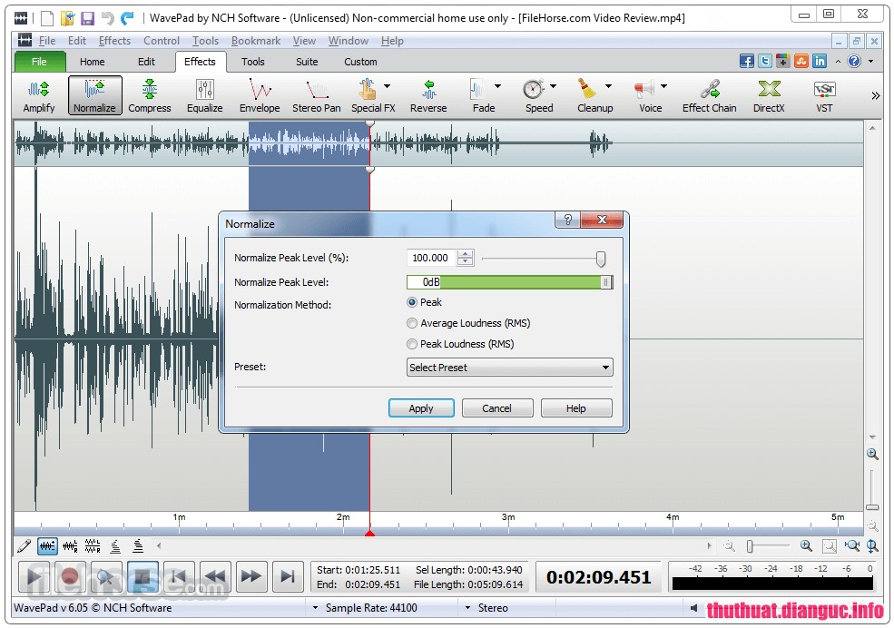Viewport: 894px width, 628px height.
Task: Open the Sample Rate dropdown in status bar
Action: point(315,608)
